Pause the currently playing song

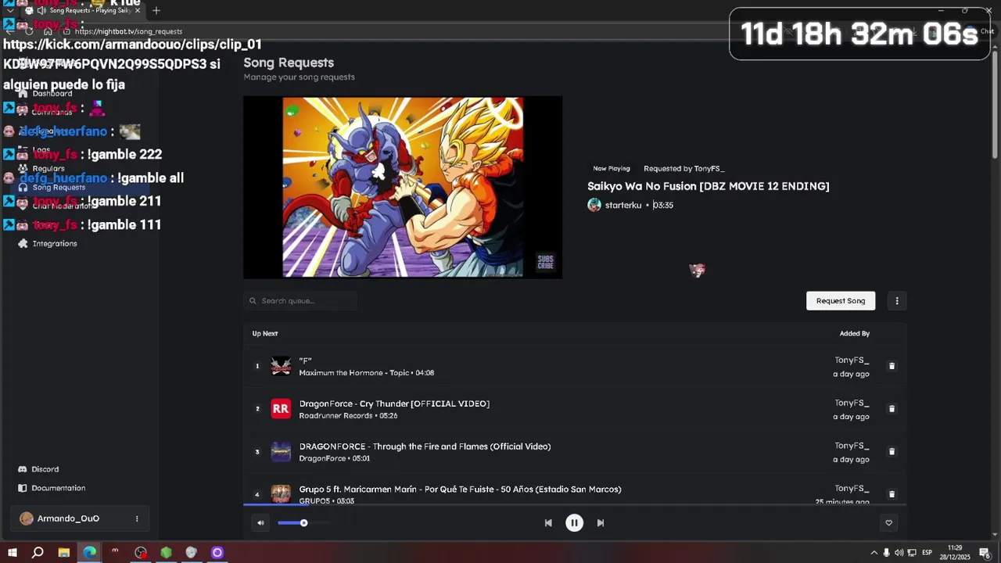[x=574, y=523]
